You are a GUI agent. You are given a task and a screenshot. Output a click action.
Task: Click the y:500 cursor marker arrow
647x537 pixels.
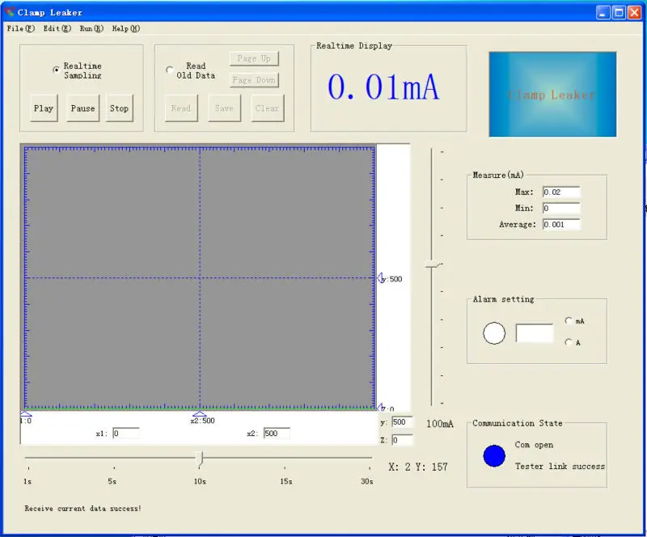(x=380, y=277)
